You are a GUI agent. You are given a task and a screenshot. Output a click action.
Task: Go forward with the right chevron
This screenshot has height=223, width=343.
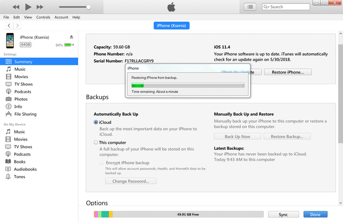pyautogui.click(x=17, y=26)
